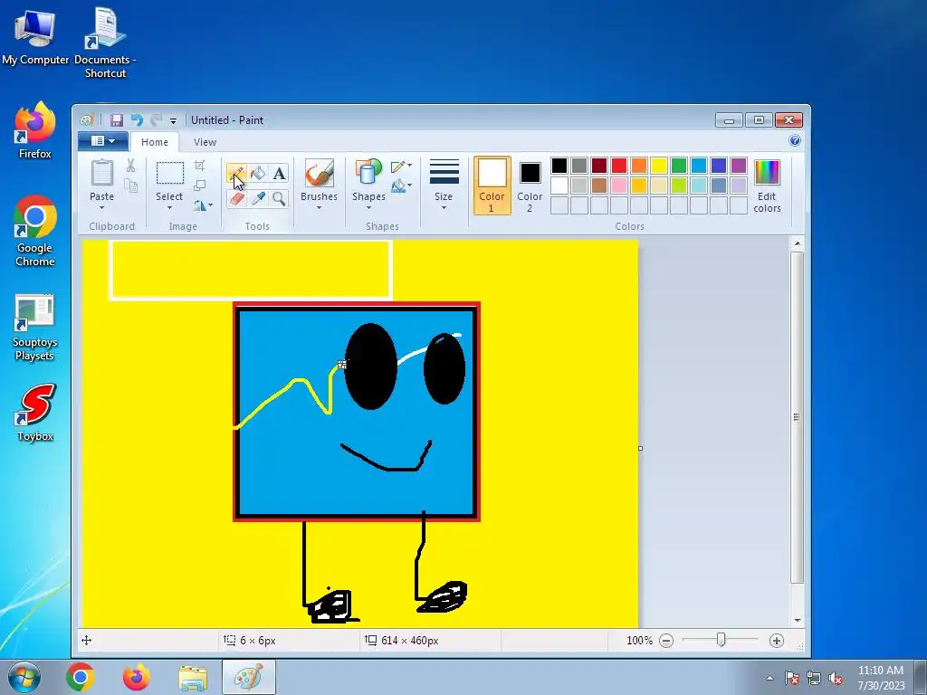Activate Color 2 background selector
Screen dimensions: 927x695
[530, 186]
